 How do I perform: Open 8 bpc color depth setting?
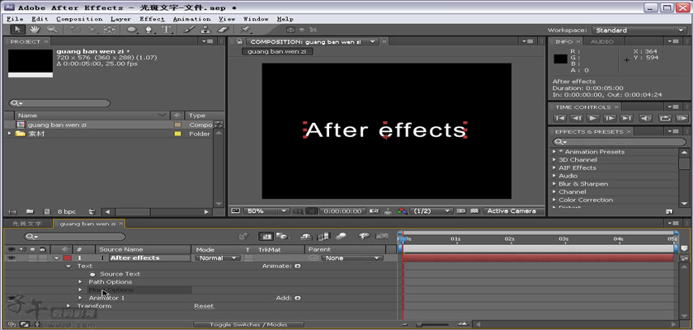click(66, 211)
